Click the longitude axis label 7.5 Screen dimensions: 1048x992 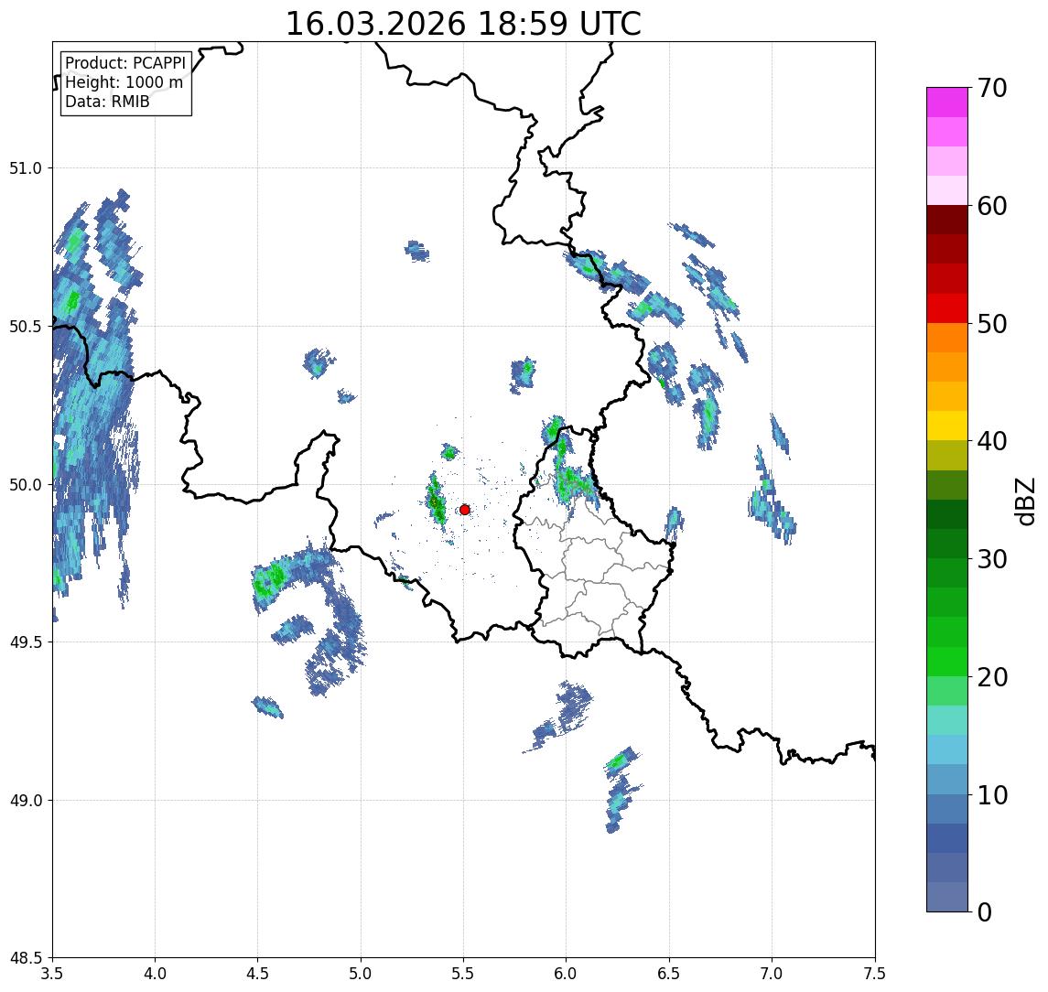click(x=875, y=974)
